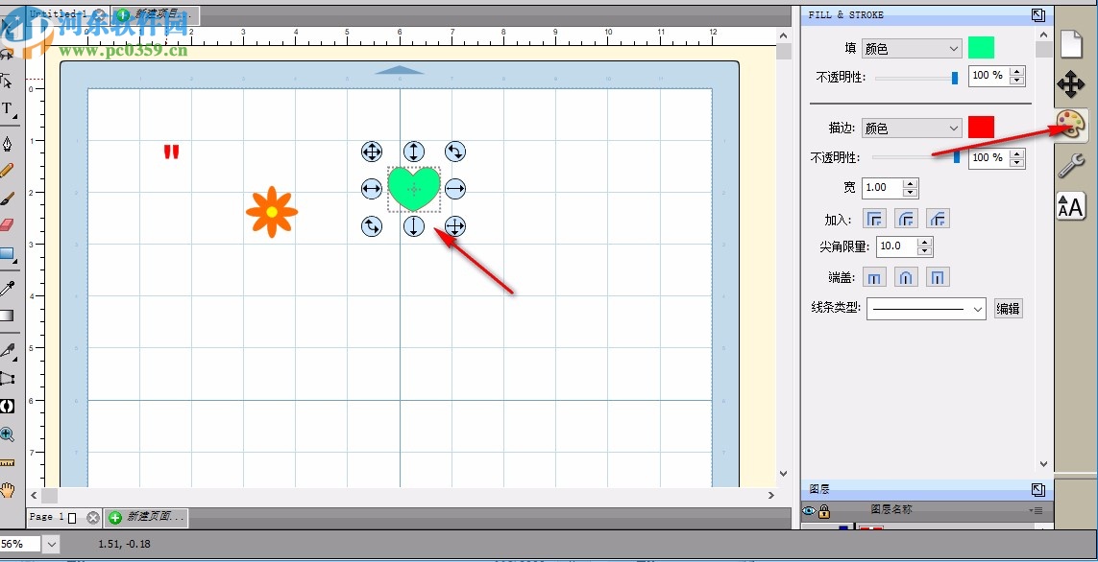Click the bottom vertical-resize handle of heart
1098x562 pixels.
point(414,225)
